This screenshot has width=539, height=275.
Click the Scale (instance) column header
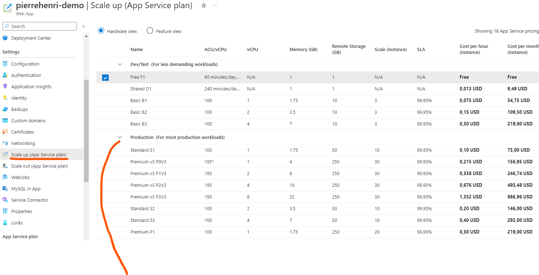(x=391, y=50)
